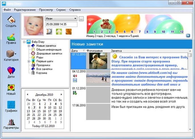Screen dimensions: 195x139
Task: Select Корзина in the tree
Action: tap(41, 73)
